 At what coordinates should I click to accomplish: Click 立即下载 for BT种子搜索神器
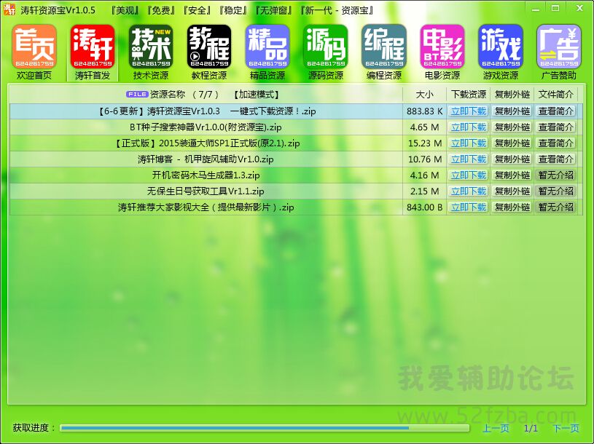point(468,127)
